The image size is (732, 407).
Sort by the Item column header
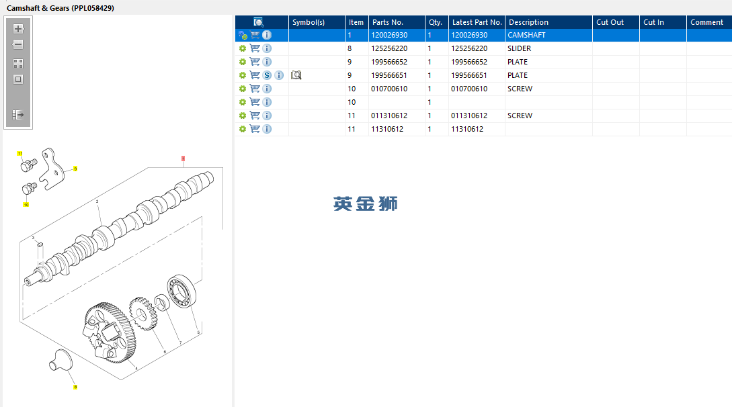(357, 22)
